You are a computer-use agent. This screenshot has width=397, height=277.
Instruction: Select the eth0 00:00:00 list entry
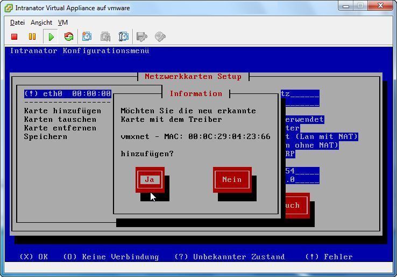pos(68,94)
